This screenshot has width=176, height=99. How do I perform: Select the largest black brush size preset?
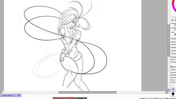pyautogui.click(x=173, y=94)
